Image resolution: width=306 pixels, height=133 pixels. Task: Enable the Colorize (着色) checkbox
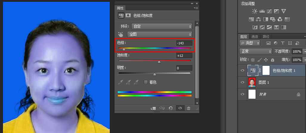pyautogui.click(x=146, y=82)
